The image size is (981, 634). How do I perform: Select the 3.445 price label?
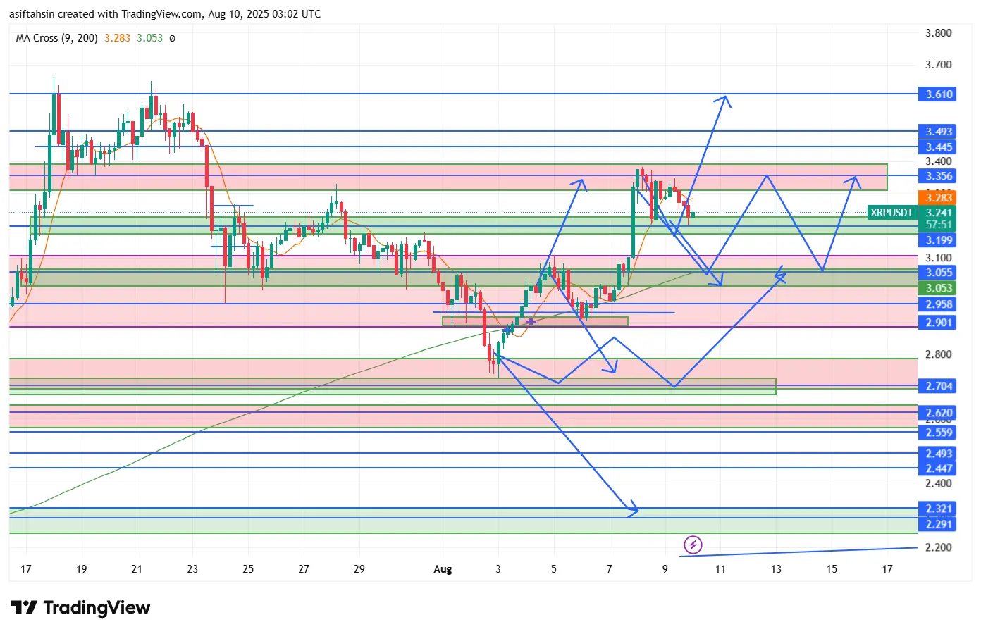(937, 147)
